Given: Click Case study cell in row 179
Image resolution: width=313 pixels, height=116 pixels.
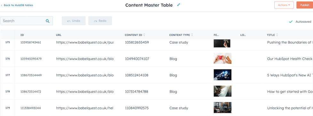Looking at the screenshot, I should [179, 108].
